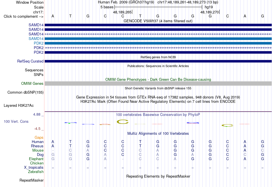272x187 pixels.
Task: Click the gap dash in the Elephant row
Action: (x=123, y=159)
